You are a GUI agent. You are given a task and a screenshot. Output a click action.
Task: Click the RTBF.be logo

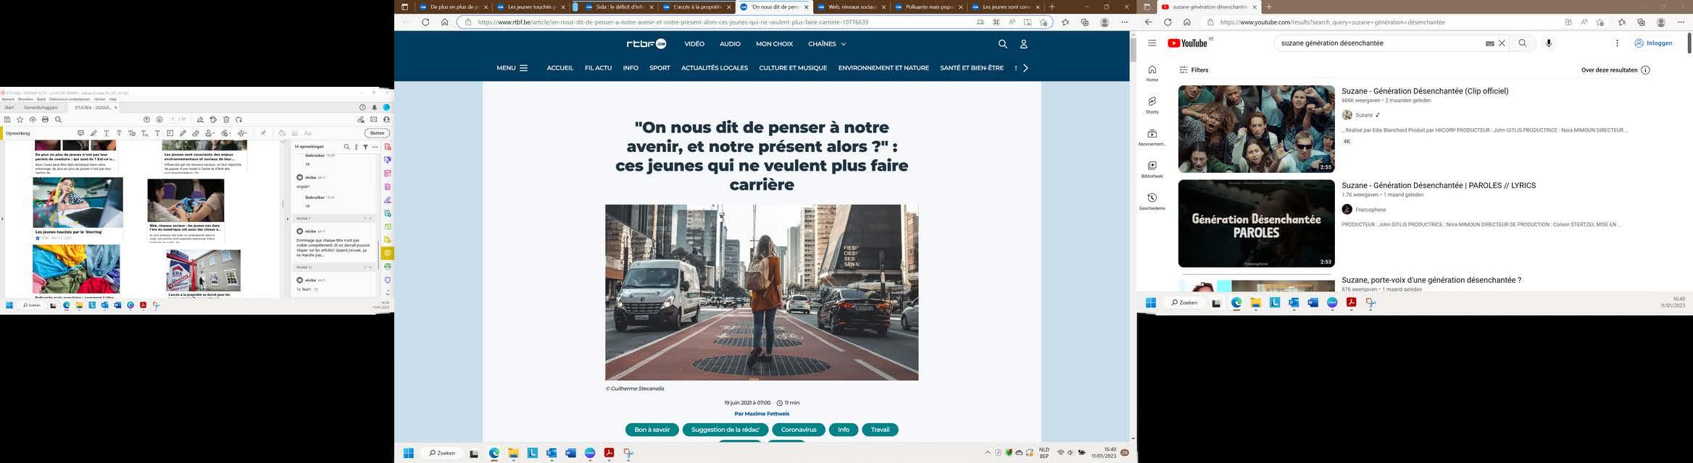(646, 44)
